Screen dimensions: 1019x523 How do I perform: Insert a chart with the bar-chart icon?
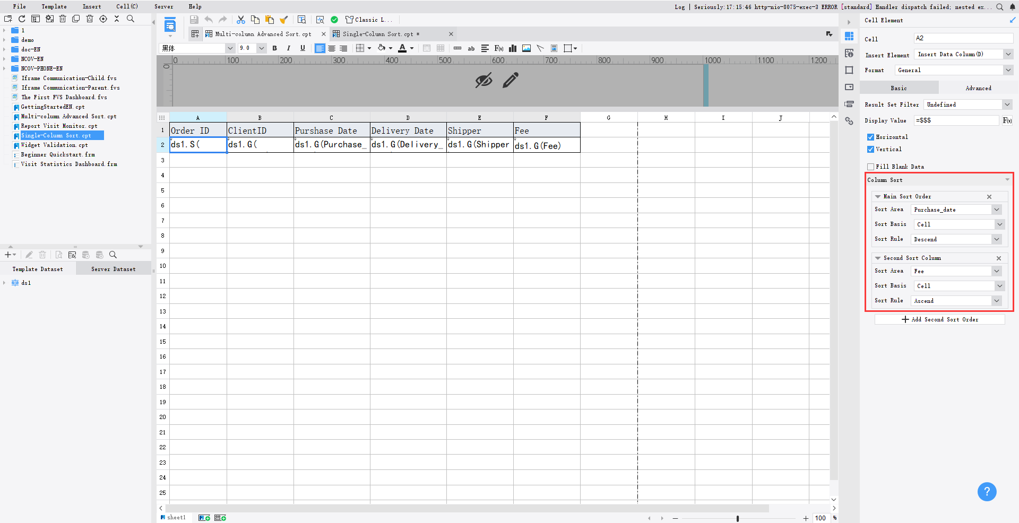click(x=513, y=48)
